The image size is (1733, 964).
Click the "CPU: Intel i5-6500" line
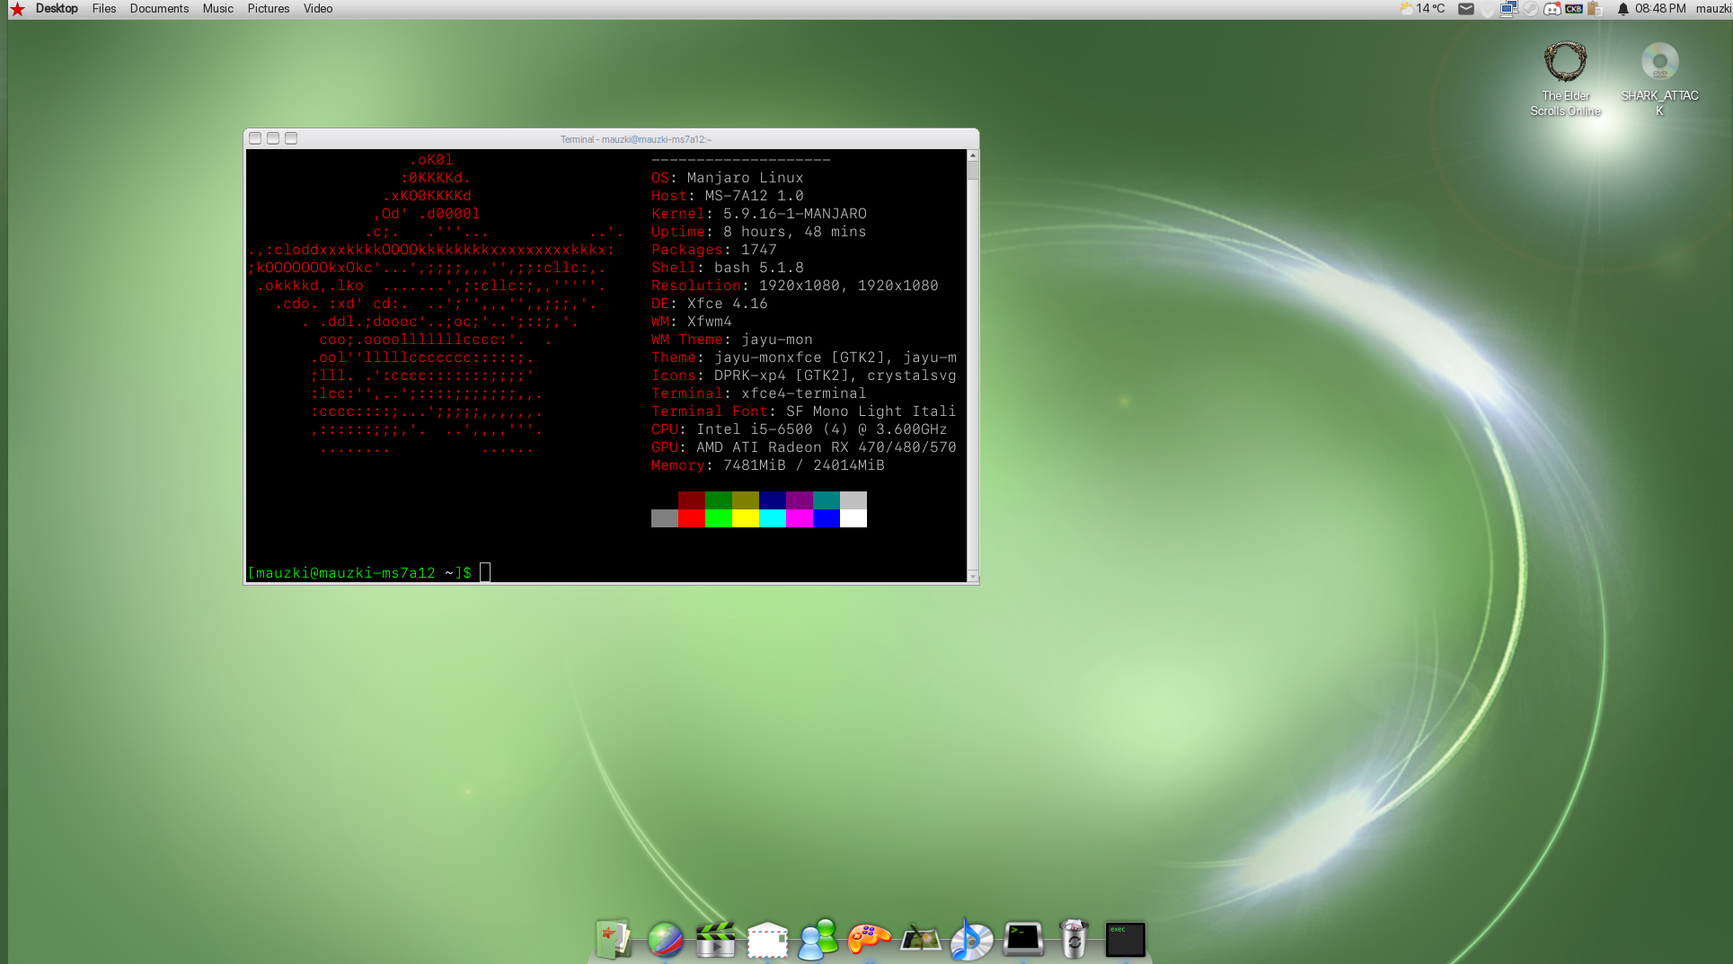click(x=800, y=429)
